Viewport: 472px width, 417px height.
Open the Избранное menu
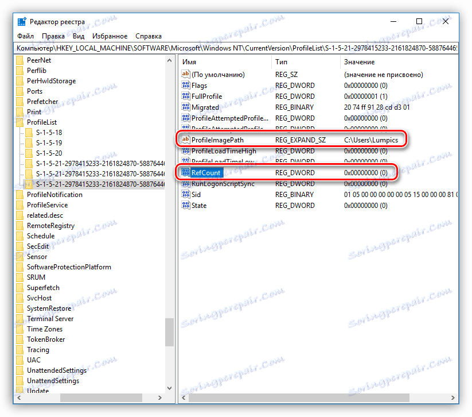click(x=110, y=36)
